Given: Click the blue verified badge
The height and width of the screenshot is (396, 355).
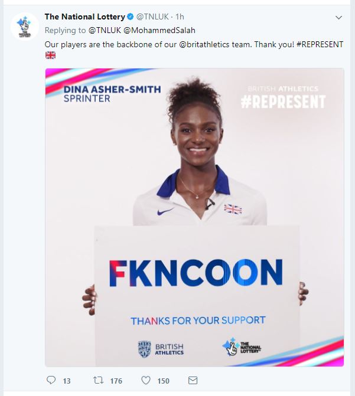Looking at the screenshot, I should pyautogui.click(x=130, y=17).
